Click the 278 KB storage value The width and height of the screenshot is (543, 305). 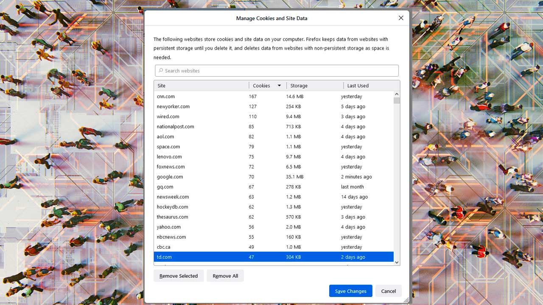(293, 187)
